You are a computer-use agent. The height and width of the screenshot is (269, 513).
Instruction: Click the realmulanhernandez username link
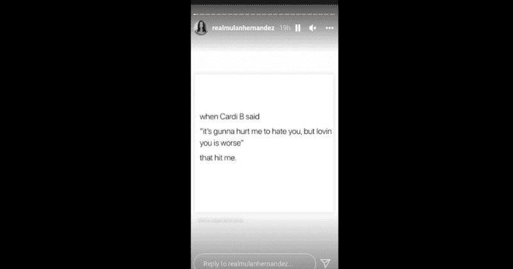point(243,28)
